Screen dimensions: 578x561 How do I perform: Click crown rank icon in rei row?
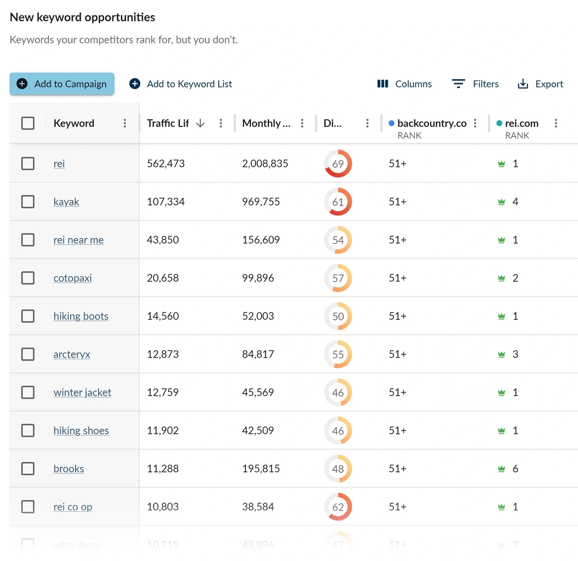tap(501, 164)
